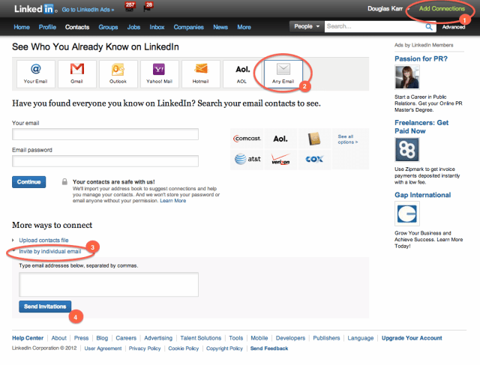
Task: Open the Companies menu
Action: pyautogui.click(x=188, y=27)
